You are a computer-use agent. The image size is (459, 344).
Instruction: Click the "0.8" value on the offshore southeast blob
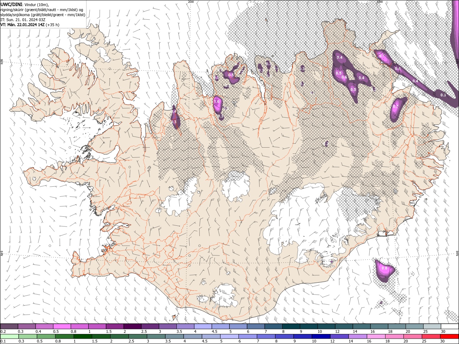tap(384, 268)
